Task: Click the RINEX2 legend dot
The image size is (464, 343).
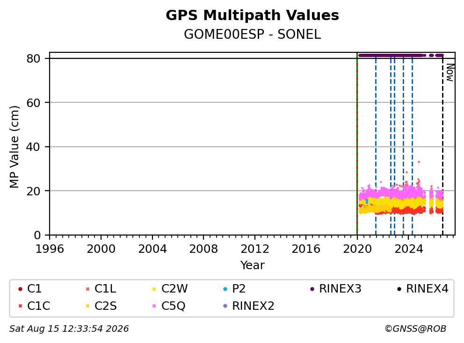Action: click(225, 306)
